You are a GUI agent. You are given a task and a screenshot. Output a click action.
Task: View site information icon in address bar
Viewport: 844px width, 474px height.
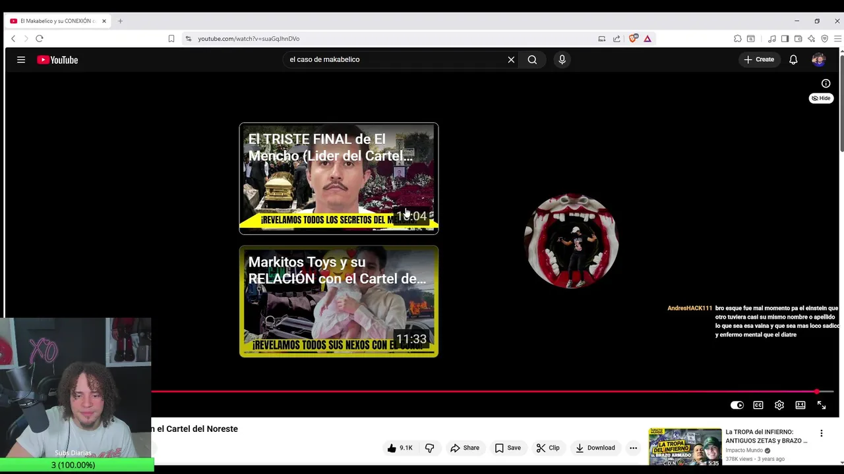tap(189, 39)
